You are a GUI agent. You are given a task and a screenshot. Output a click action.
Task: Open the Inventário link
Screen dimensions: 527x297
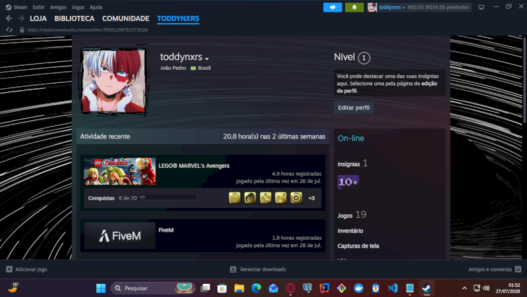coord(350,230)
